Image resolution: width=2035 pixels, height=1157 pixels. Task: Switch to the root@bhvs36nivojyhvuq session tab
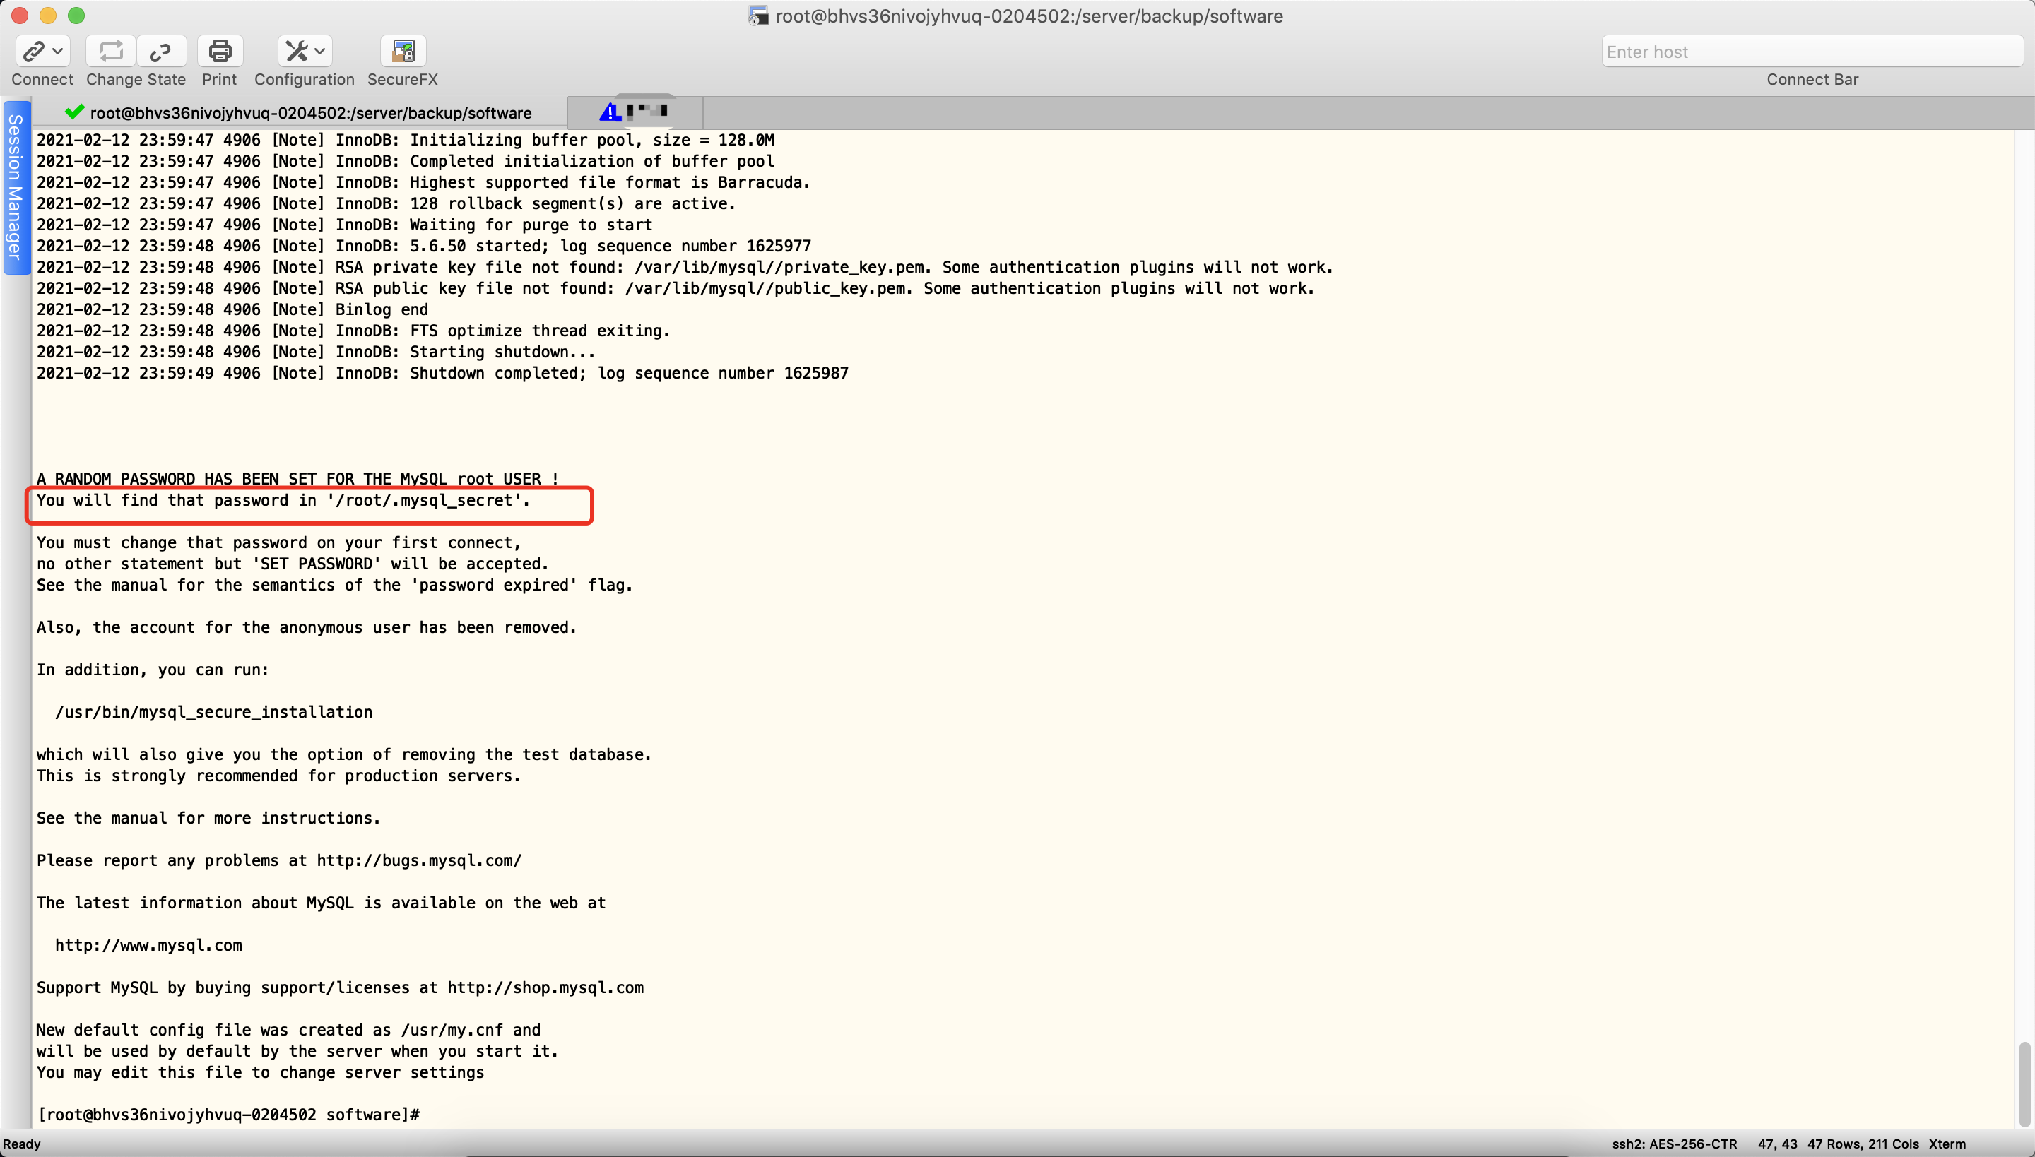tap(310, 113)
